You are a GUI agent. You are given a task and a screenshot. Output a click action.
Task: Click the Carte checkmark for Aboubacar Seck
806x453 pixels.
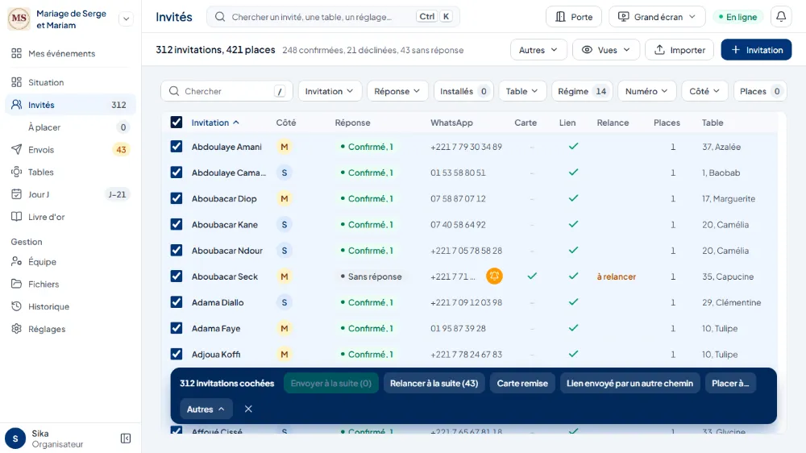click(532, 276)
